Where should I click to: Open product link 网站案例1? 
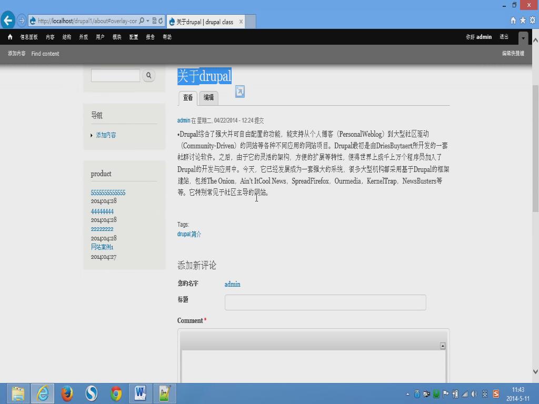102,247
